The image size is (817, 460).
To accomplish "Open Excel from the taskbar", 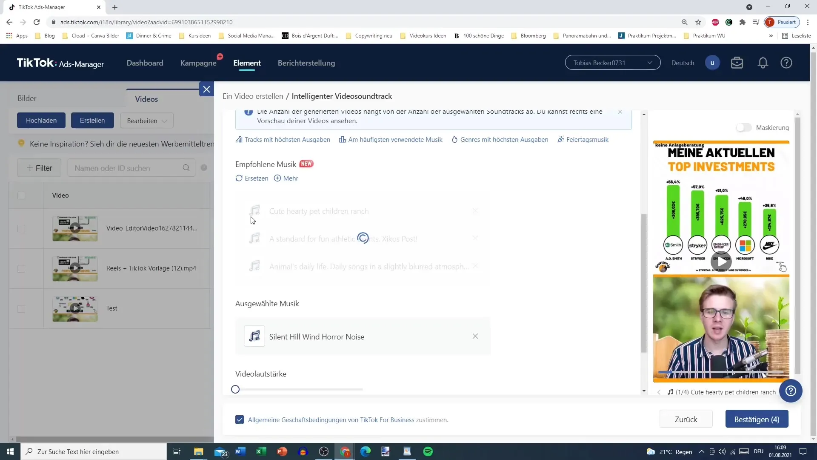I will (x=261, y=451).
